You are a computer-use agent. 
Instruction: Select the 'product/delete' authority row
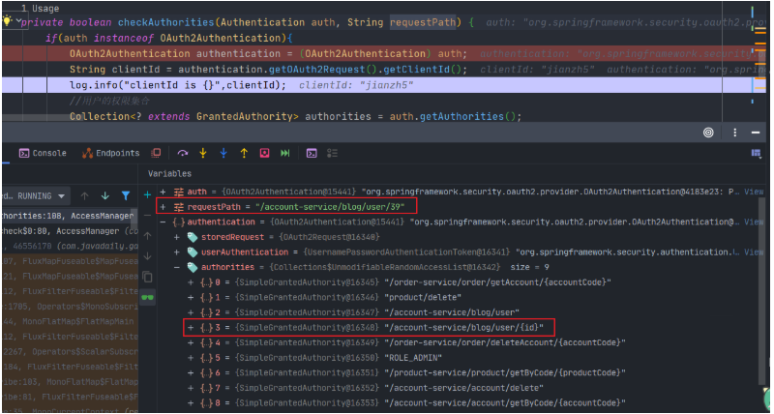[x=325, y=298]
